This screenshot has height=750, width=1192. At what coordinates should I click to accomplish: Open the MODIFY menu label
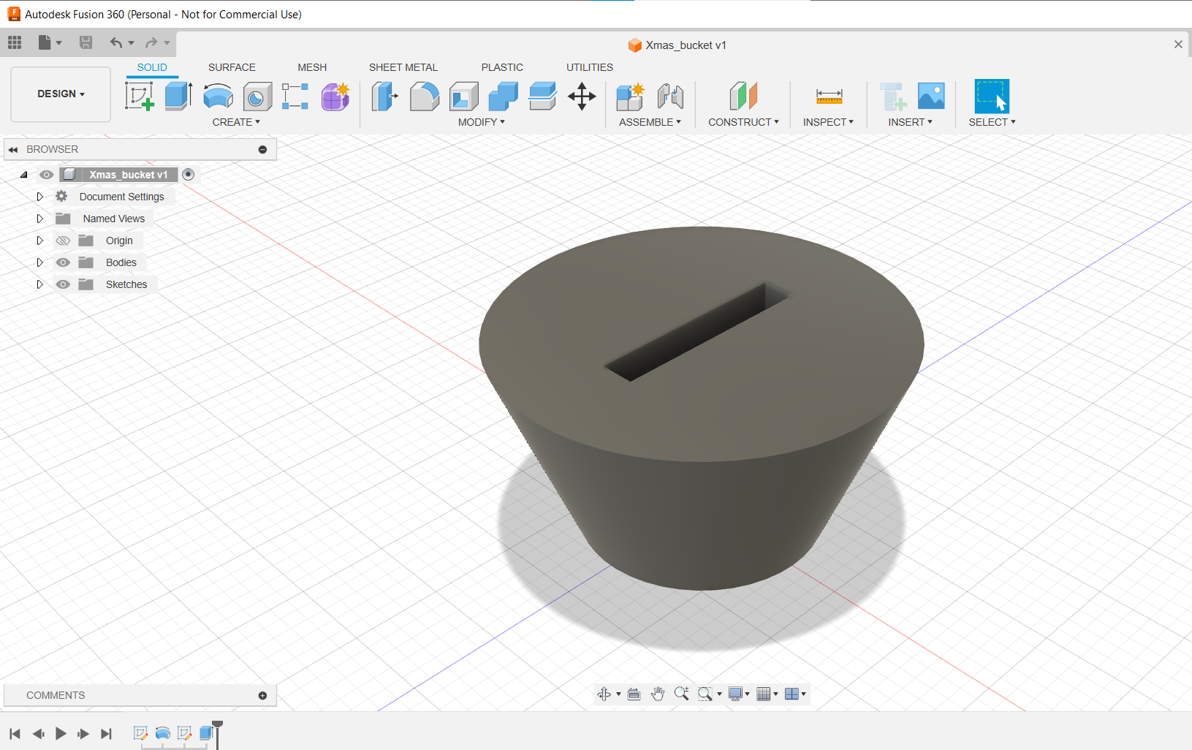point(481,122)
